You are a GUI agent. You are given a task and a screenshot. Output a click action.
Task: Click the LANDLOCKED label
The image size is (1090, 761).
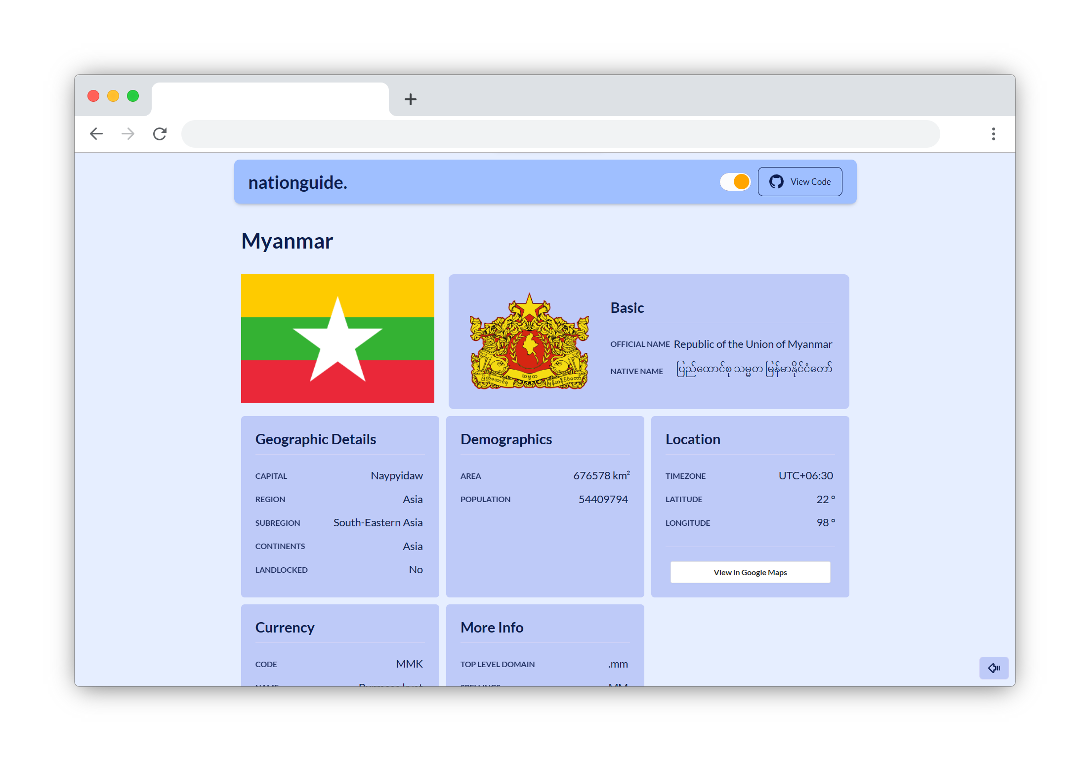pos(281,570)
